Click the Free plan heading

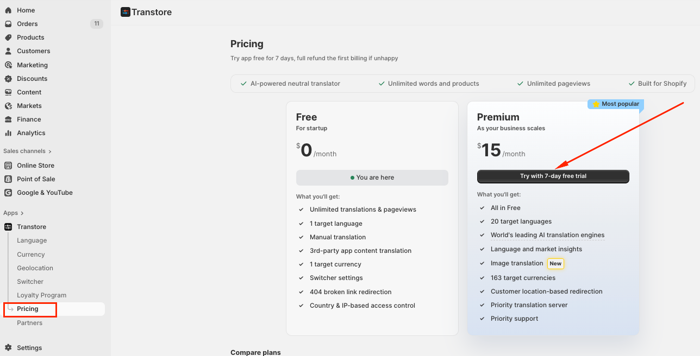point(307,117)
